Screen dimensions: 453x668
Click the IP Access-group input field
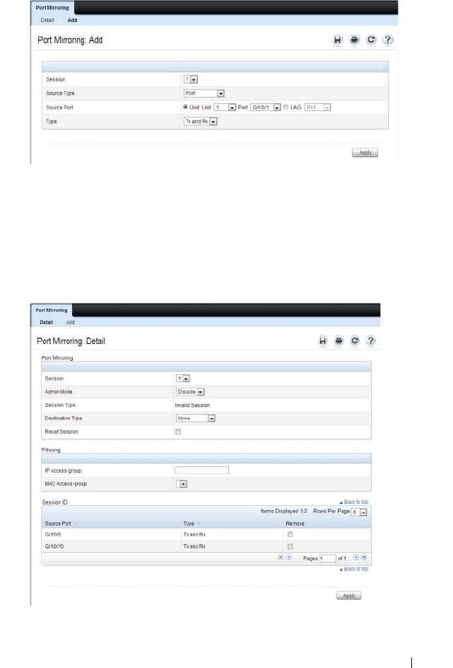[x=202, y=471]
